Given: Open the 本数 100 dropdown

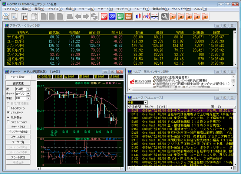Looking at the screenshot, I should click(x=28, y=98).
